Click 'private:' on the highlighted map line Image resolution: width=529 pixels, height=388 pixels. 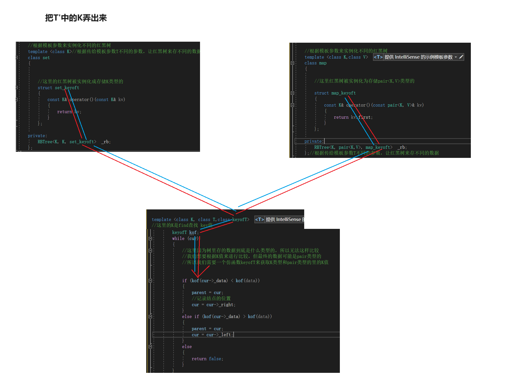[314, 141]
